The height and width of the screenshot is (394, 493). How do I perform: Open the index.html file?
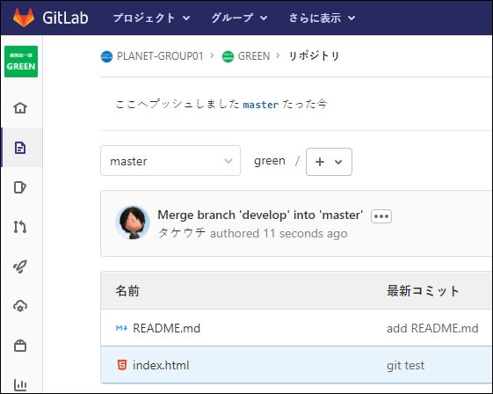[x=161, y=365]
